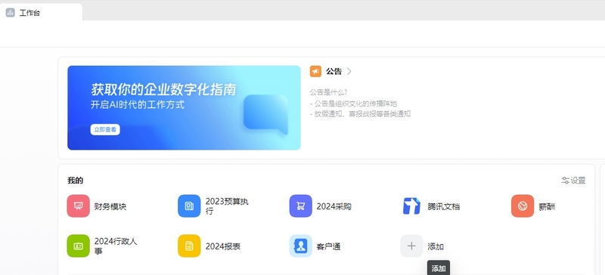Open the 薪酬 app icon
605x275 pixels.
(x=523, y=206)
